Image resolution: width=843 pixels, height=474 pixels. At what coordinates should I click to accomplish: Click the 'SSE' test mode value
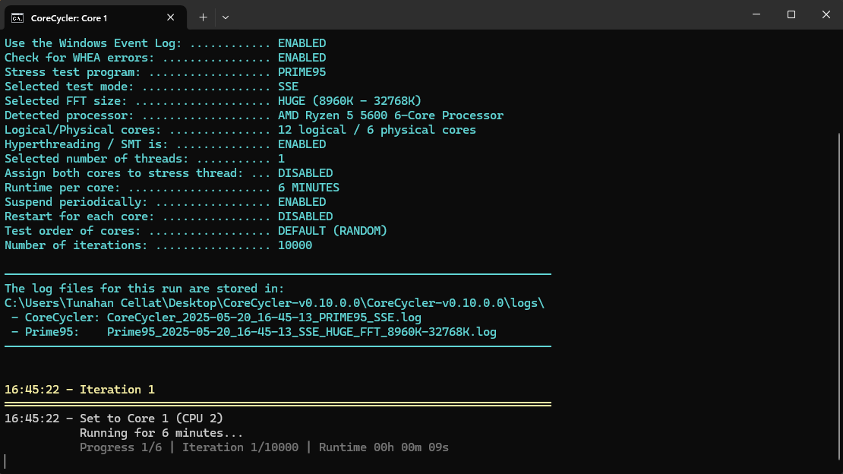(x=288, y=87)
